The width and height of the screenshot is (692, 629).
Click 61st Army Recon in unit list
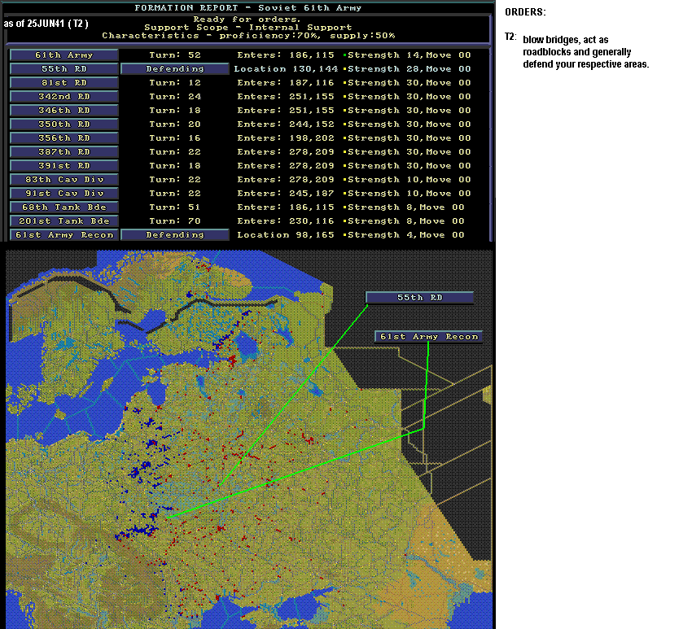tap(64, 235)
